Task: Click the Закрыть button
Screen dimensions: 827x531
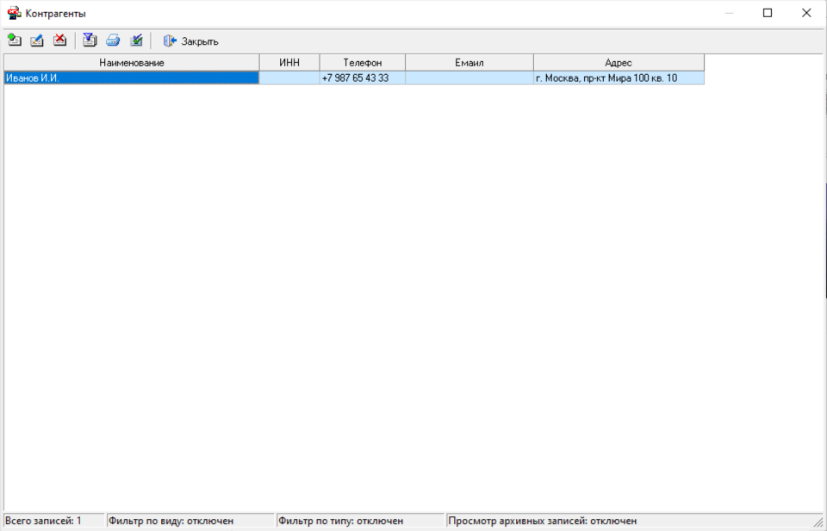Action: [x=191, y=41]
